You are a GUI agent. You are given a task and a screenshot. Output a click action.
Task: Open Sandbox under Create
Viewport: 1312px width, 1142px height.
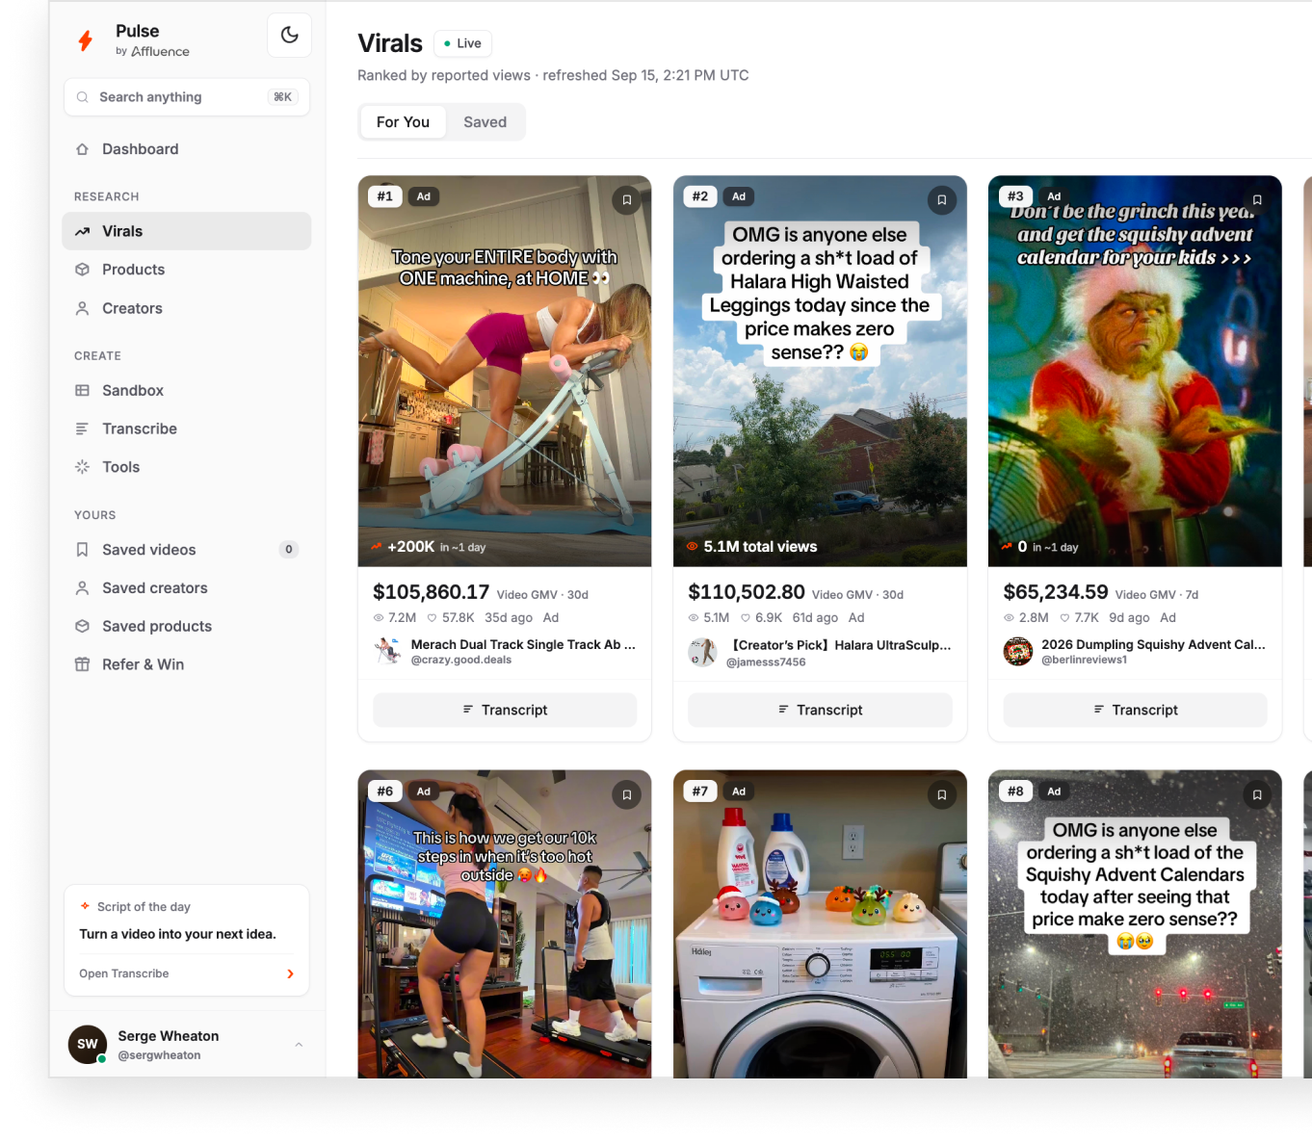[187, 390]
